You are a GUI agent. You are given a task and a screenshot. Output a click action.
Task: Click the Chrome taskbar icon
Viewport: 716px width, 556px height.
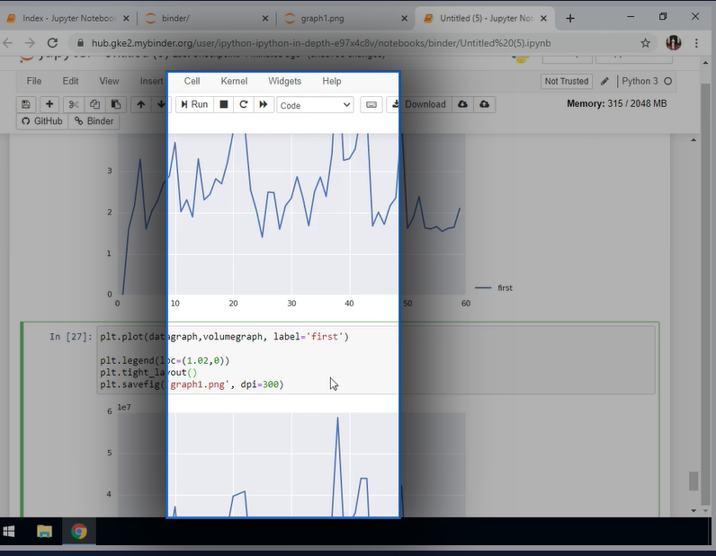(x=78, y=532)
